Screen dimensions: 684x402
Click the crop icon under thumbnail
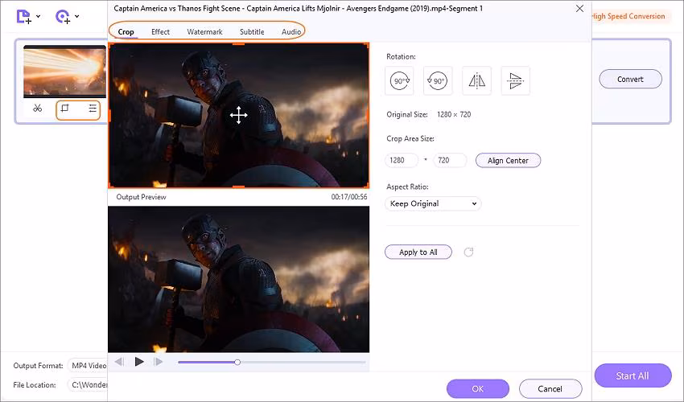click(x=65, y=108)
